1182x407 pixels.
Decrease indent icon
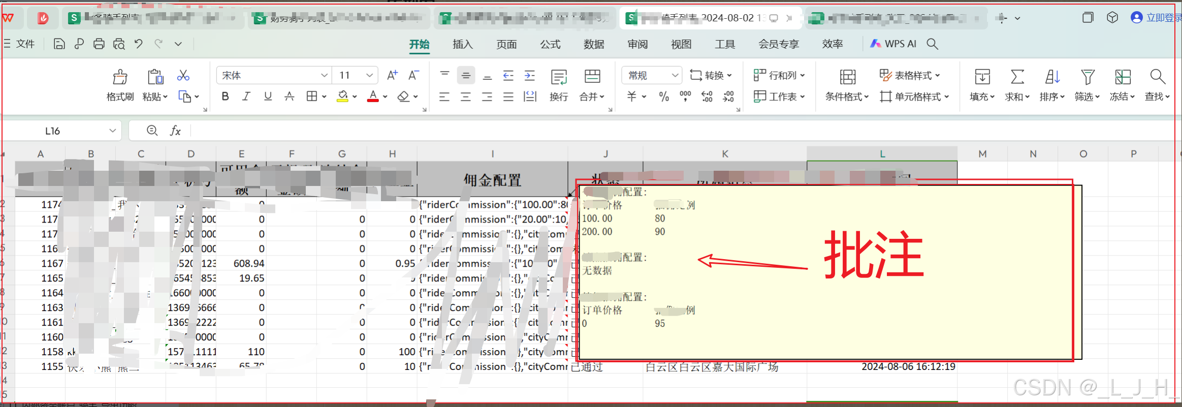(508, 75)
